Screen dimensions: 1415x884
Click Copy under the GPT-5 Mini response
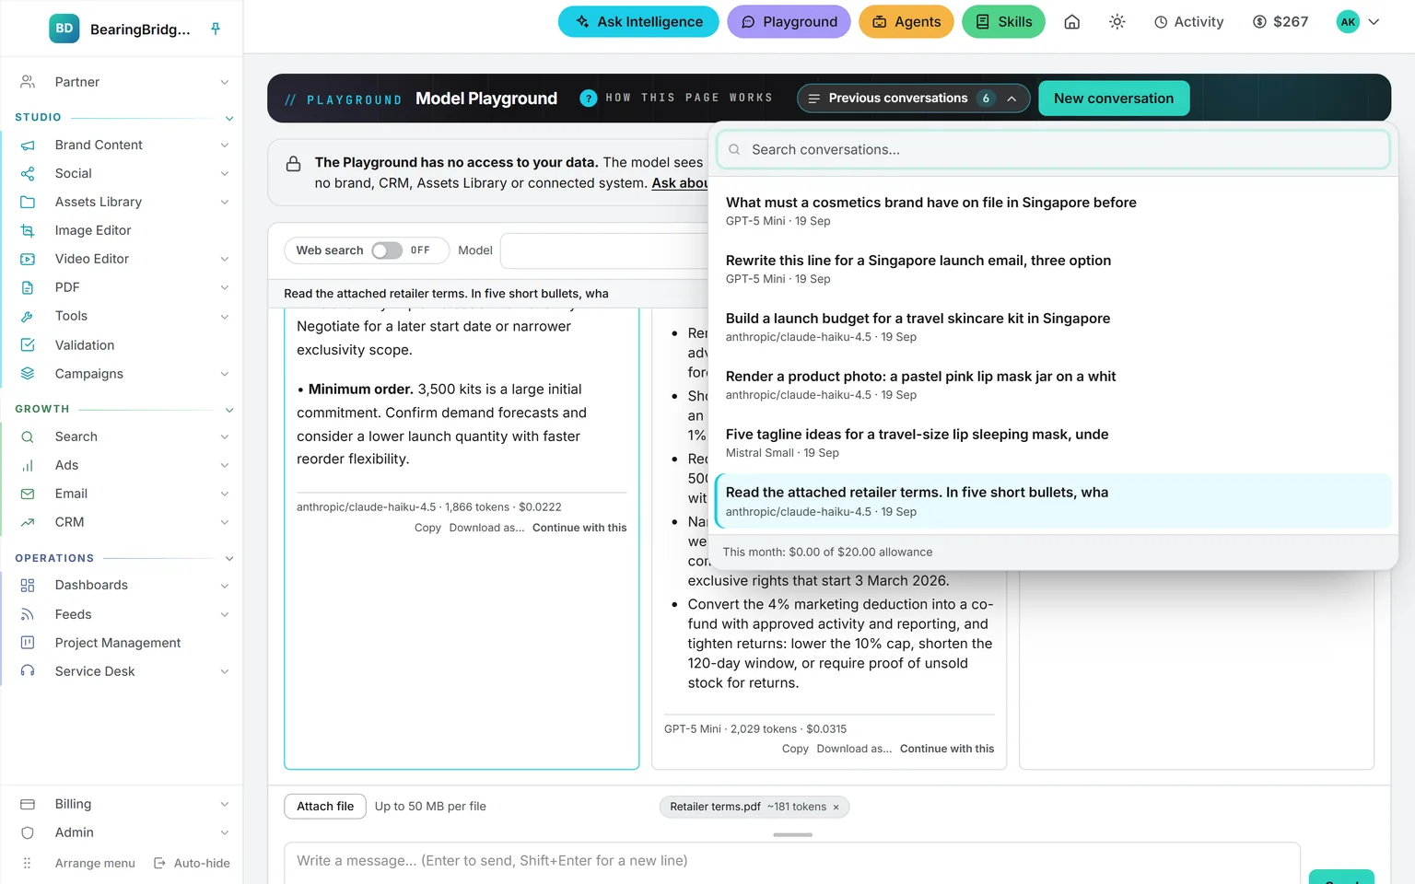coord(795,750)
